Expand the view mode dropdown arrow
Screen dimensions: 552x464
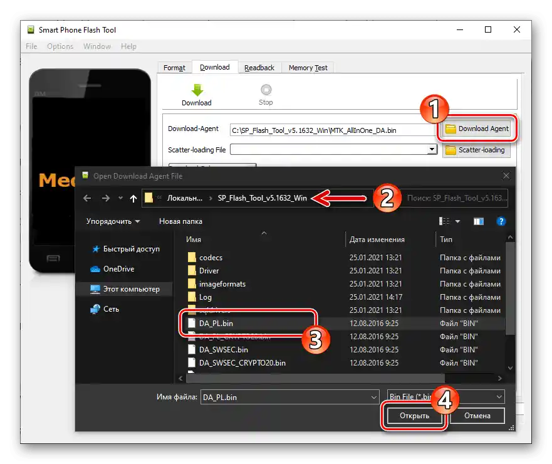coord(458,221)
